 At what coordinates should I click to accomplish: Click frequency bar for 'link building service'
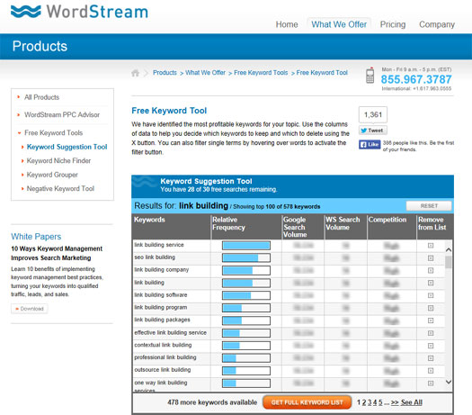246,246
